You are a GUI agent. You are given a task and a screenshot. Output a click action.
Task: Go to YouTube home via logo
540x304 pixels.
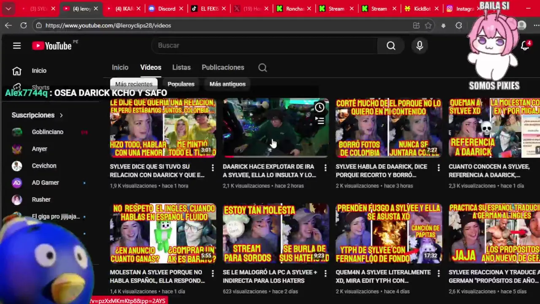click(x=52, y=46)
